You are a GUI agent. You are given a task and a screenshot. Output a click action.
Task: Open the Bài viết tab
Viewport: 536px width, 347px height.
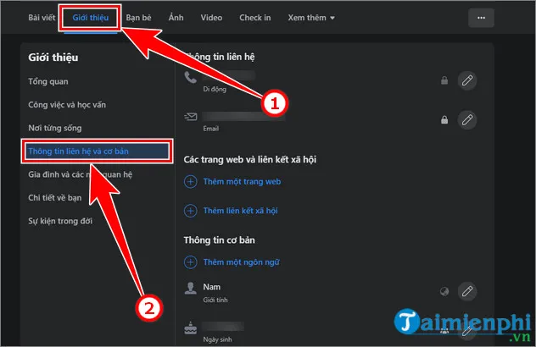coord(42,18)
